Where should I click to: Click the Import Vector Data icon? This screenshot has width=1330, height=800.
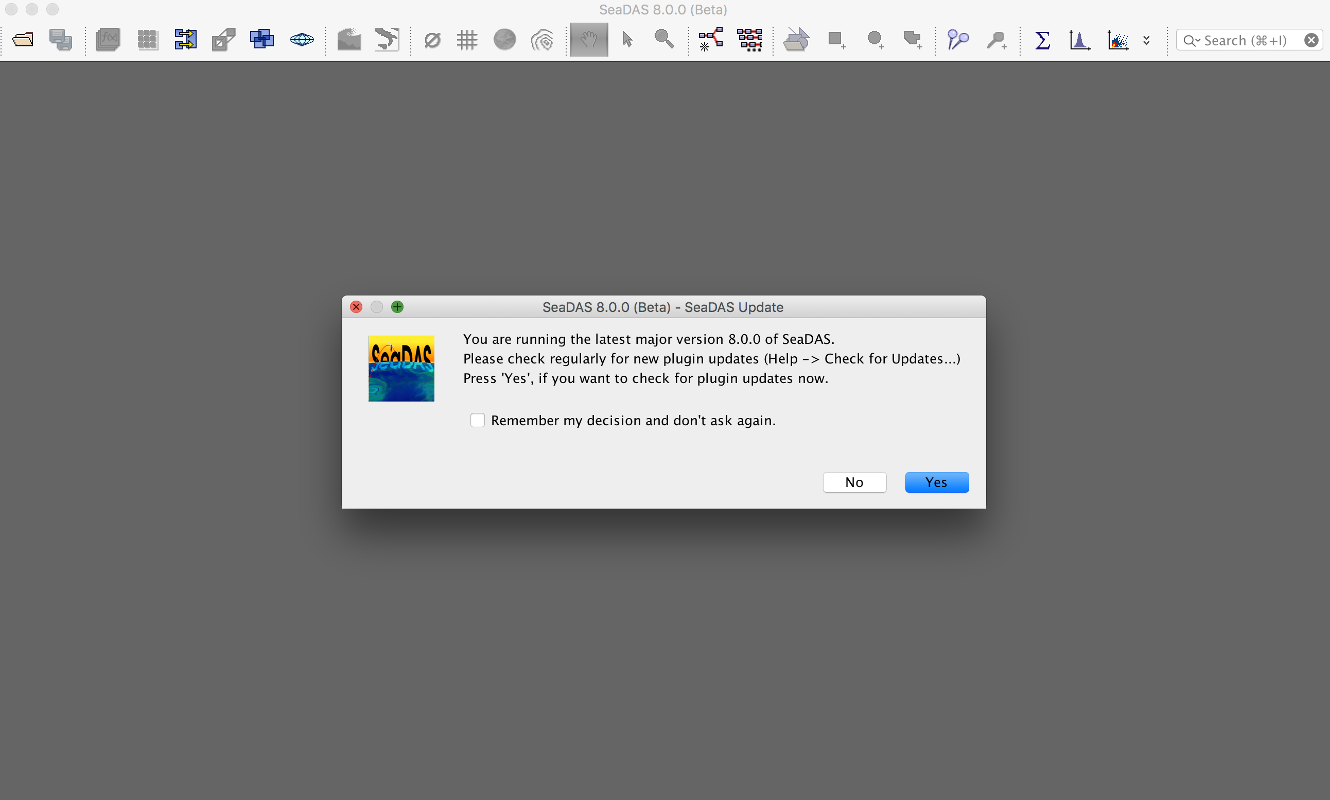pos(796,39)
